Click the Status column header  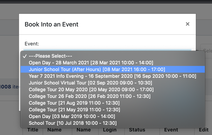[x=137, y=130]
